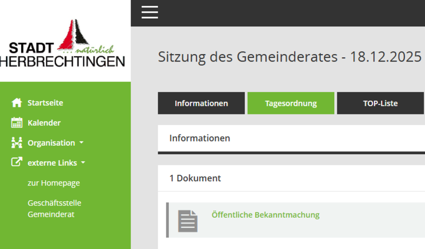Screen dimensions: 425x249
Task: Click the people icon beside Organisation
Action: (17, 143)
